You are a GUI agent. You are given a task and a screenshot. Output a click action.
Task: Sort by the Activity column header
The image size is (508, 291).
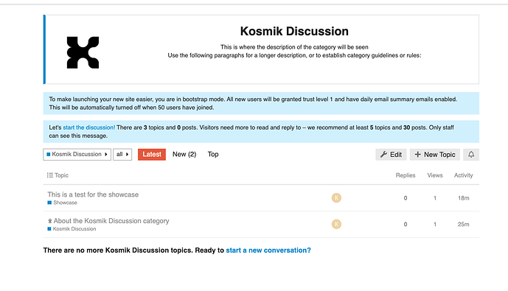[x=463, y=175]
